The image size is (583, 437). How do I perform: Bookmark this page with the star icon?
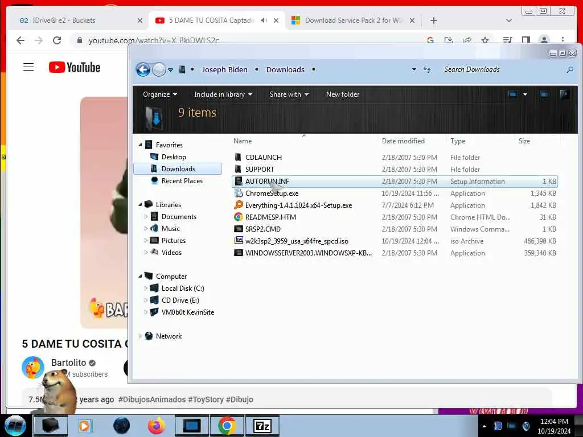pyautogui.click(x=485, y=40)
